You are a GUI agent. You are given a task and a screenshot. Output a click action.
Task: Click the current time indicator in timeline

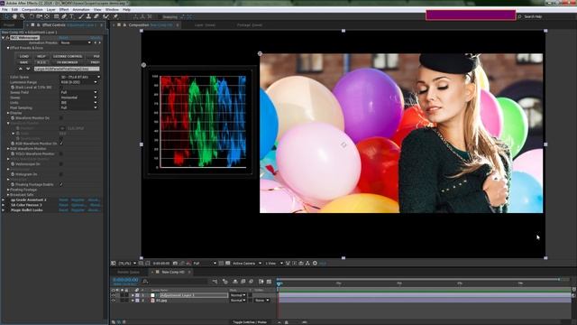(279, 283)
